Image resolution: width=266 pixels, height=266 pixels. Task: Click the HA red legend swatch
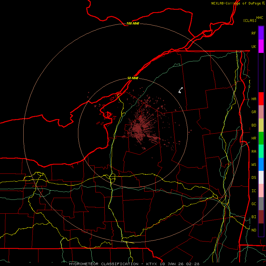click(261, 99)
